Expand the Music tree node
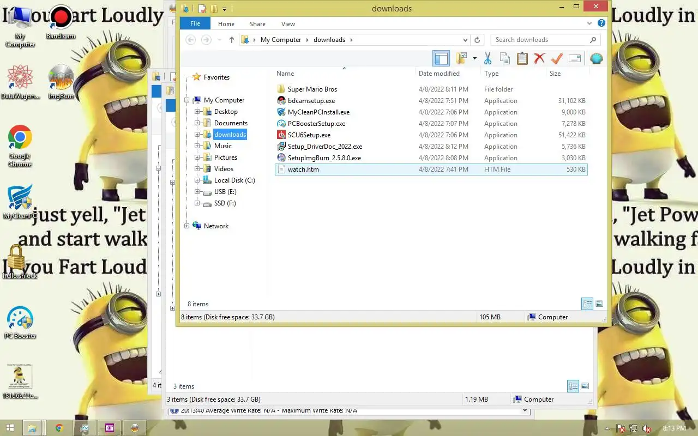 tap(197, 146)
